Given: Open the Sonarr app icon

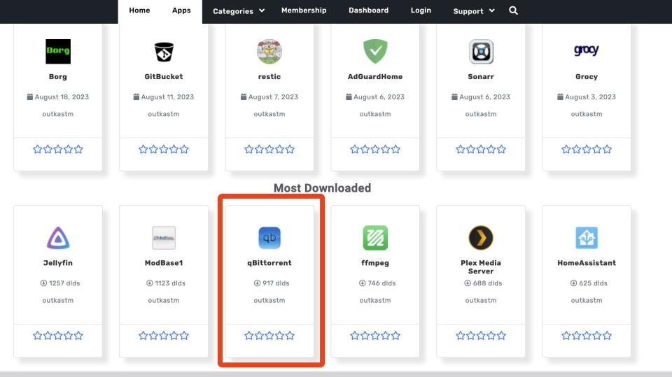Looking at the screenshot, I should (x=481, y=52).
